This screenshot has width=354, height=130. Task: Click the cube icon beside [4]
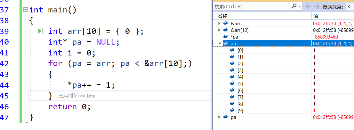[232, 77]
